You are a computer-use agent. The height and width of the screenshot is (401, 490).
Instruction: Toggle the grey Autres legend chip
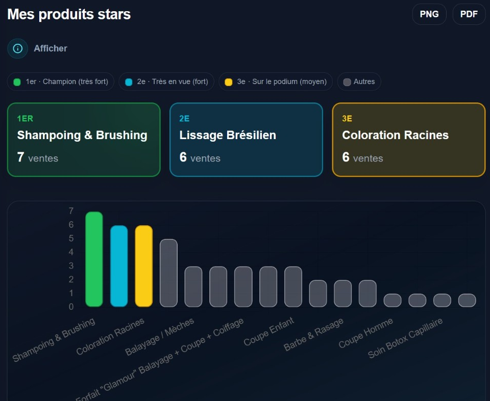[359, 82]
